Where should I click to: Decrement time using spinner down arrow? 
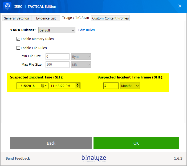click(x=78, y=87)
